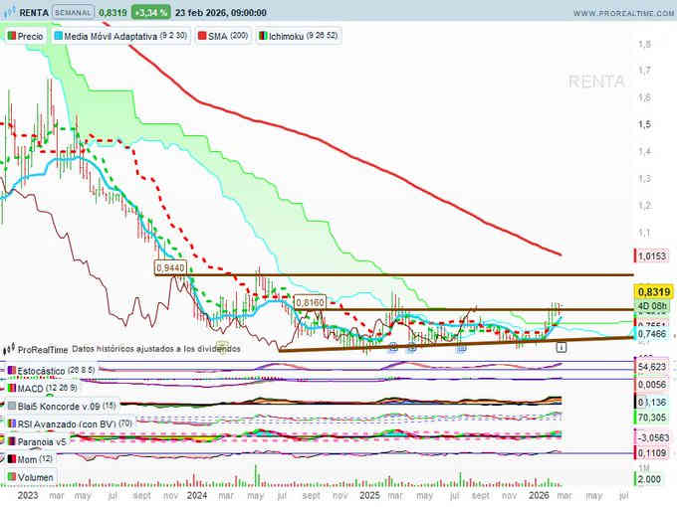The image size is (677, 507).
Task: Click the Ichimoku legend color icon
Action: point(263,35)
